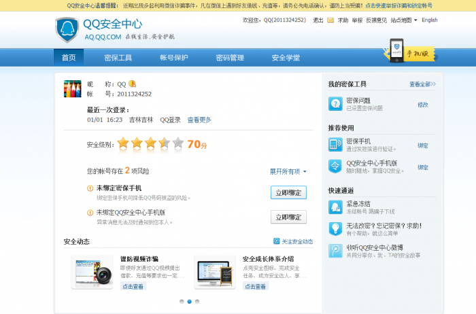Select the first carousel dot

coord(182,301)
